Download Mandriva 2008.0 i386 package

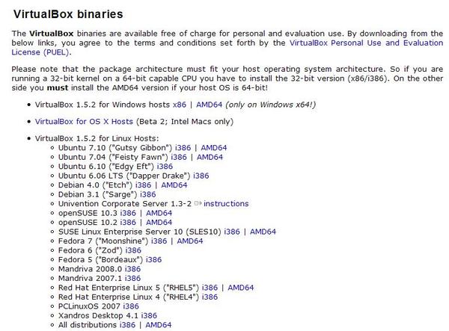coord(133,269)
